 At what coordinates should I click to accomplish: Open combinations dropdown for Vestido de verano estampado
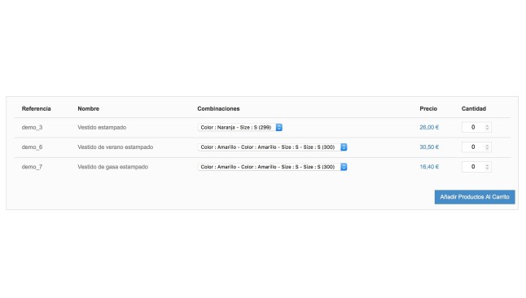pos(273,147)
